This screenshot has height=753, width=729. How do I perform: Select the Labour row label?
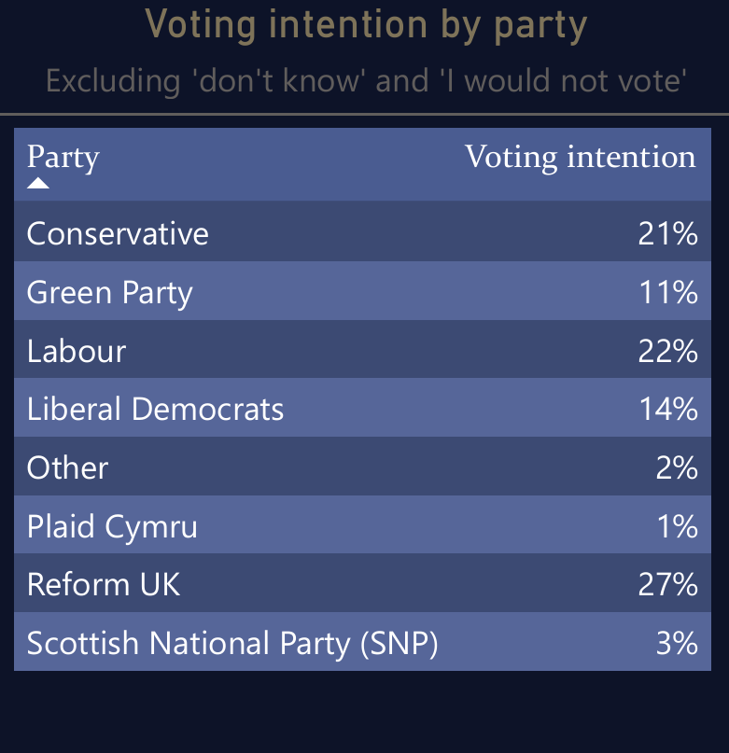pyautogui.click(x=77, y=351)
